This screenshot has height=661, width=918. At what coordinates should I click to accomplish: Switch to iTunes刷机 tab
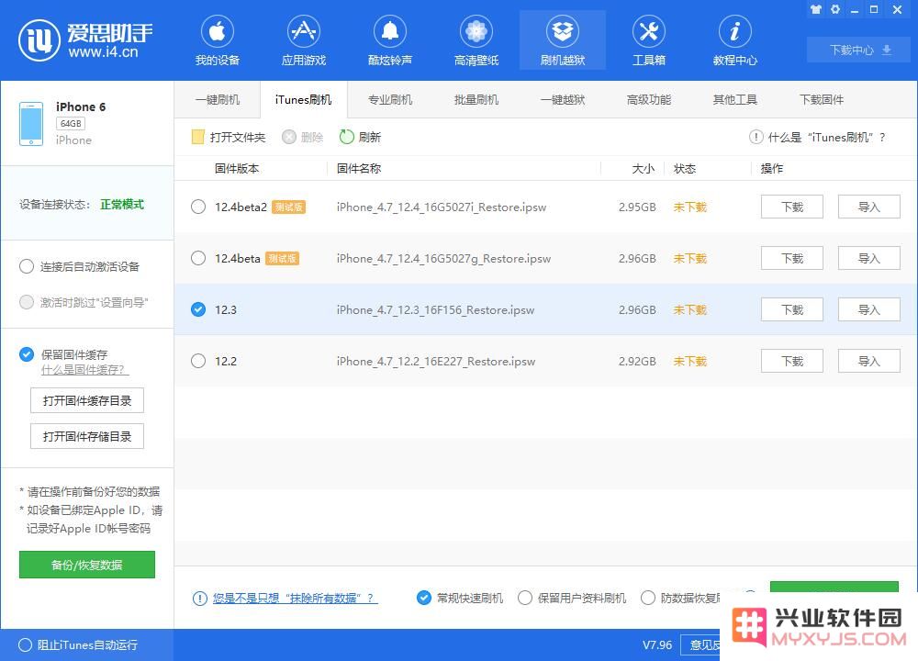point(303,99)
